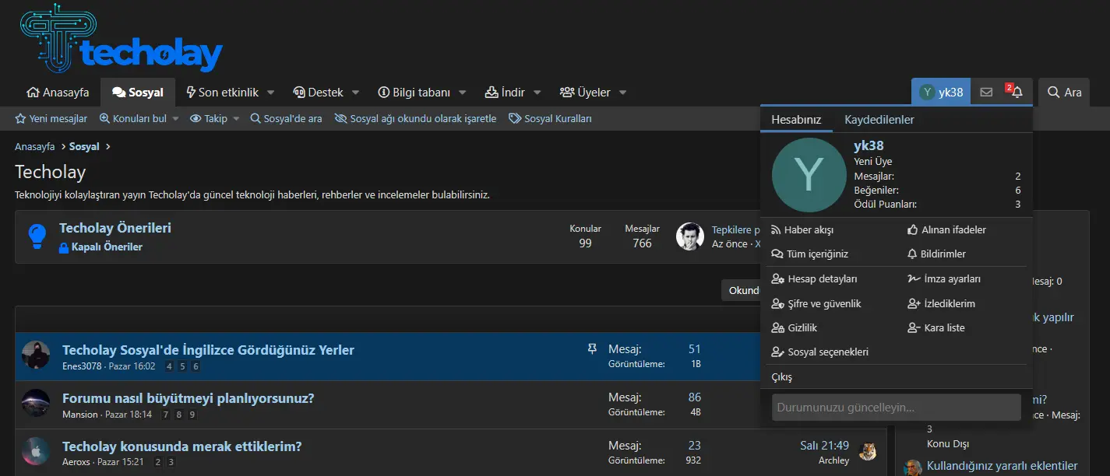The height and width of the screenshot is (476, 1110).
Task: Open the envelope messages icon
Action: [x=986, y=93]
